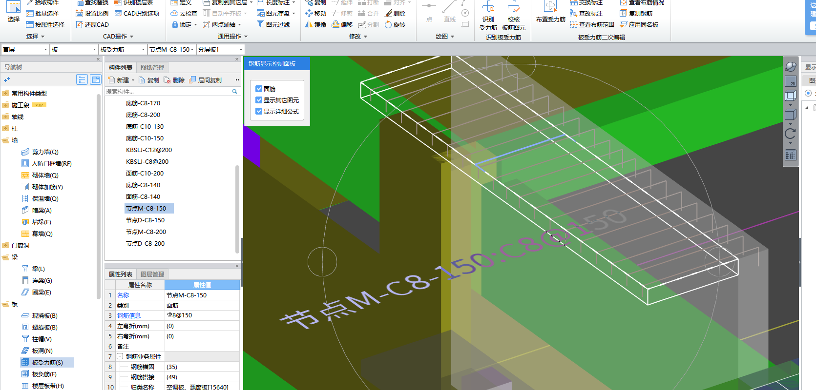Switch to 属性列表 tab

[x=121, y=274]
